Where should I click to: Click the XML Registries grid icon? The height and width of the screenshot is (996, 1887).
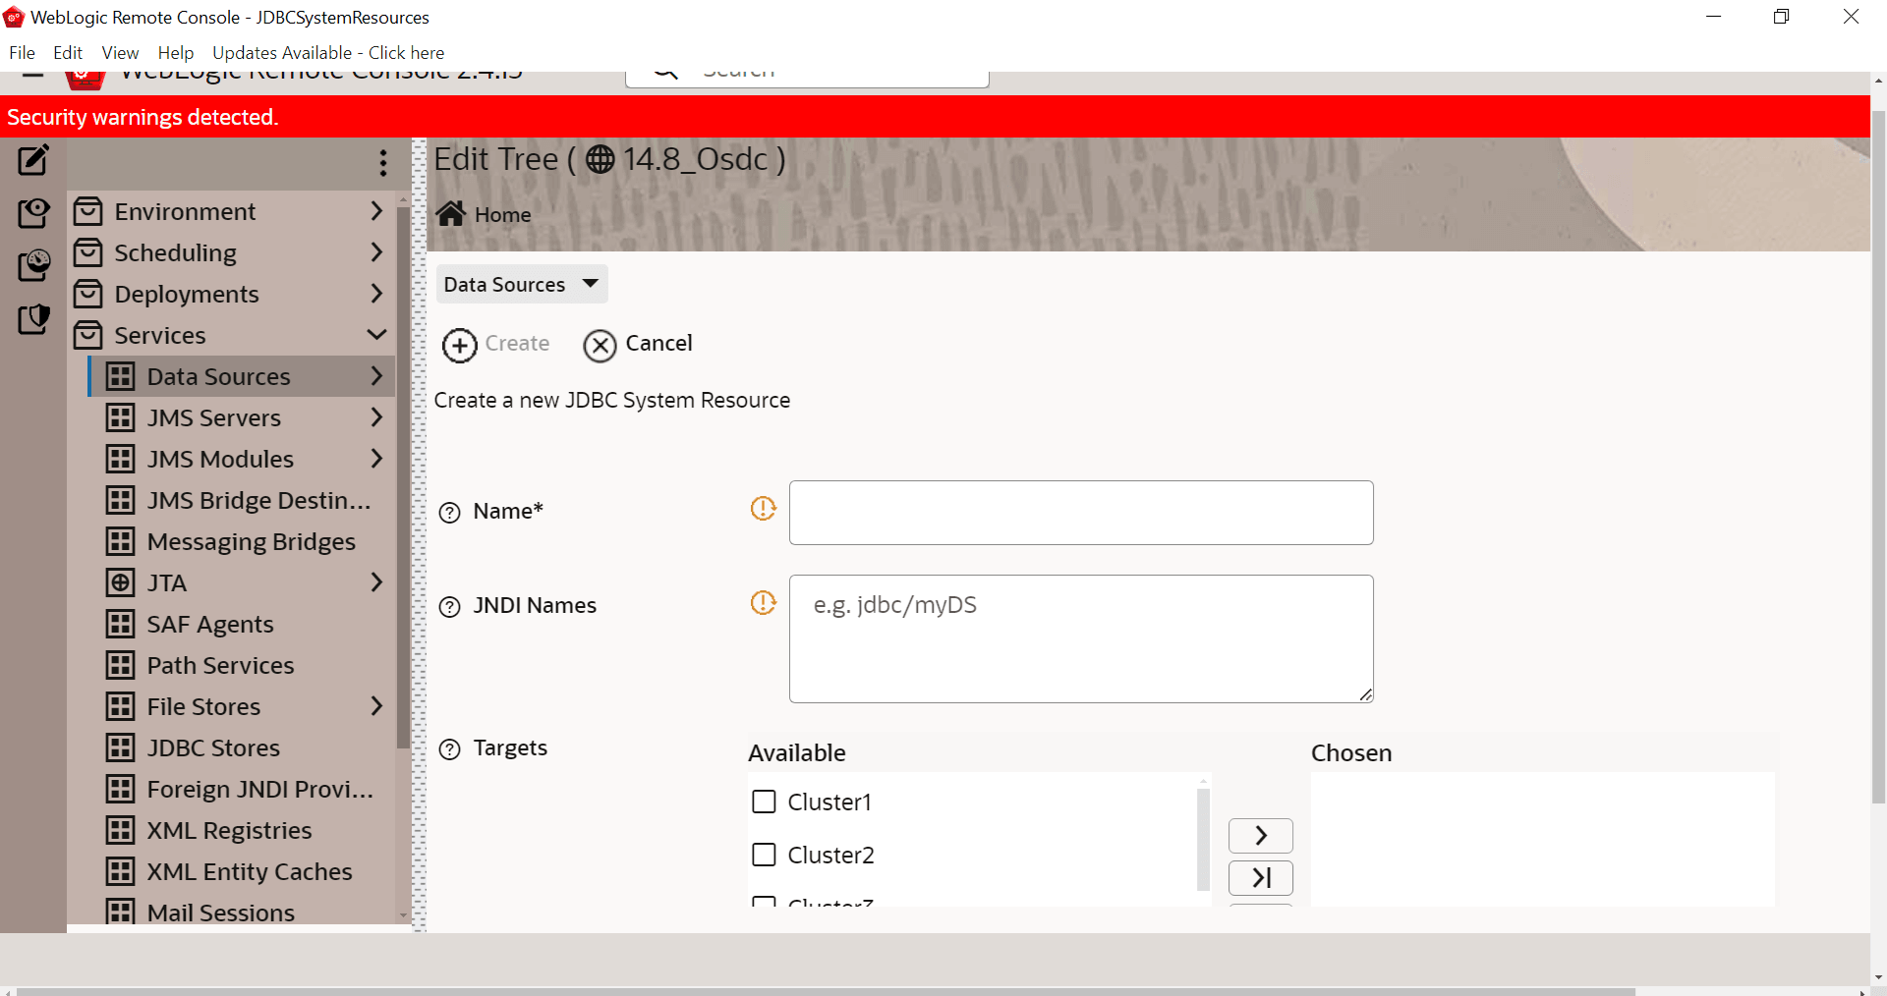(x=120, y=830)
